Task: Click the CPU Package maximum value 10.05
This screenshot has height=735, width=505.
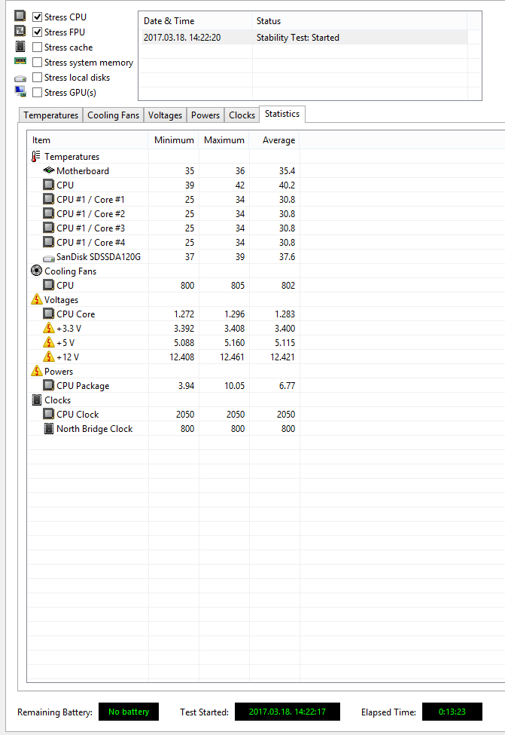Action: point(234,386)
